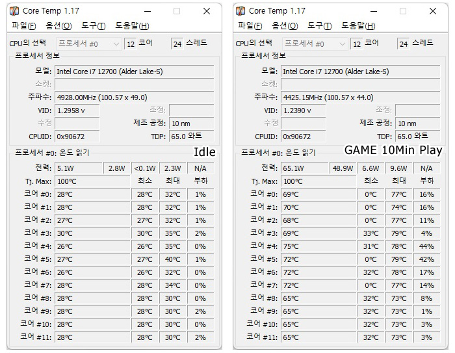Close the GAME 10Min Play Core Temp window
Screen dimensions: 455x353
click(x=433, y=11)
